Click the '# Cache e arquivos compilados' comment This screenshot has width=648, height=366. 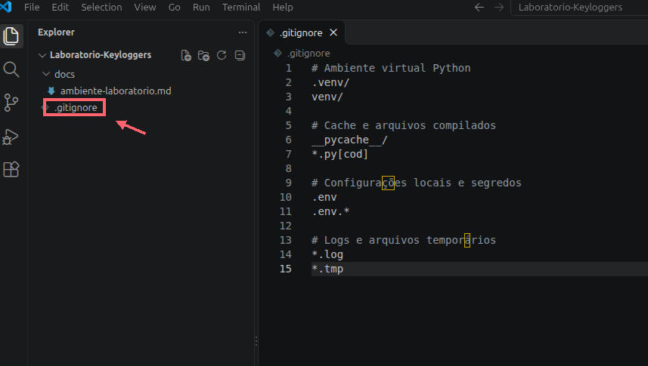[x=403, y=125]
